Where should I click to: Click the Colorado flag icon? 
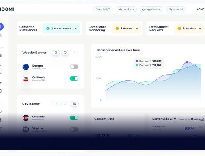[x=26, y=118]
